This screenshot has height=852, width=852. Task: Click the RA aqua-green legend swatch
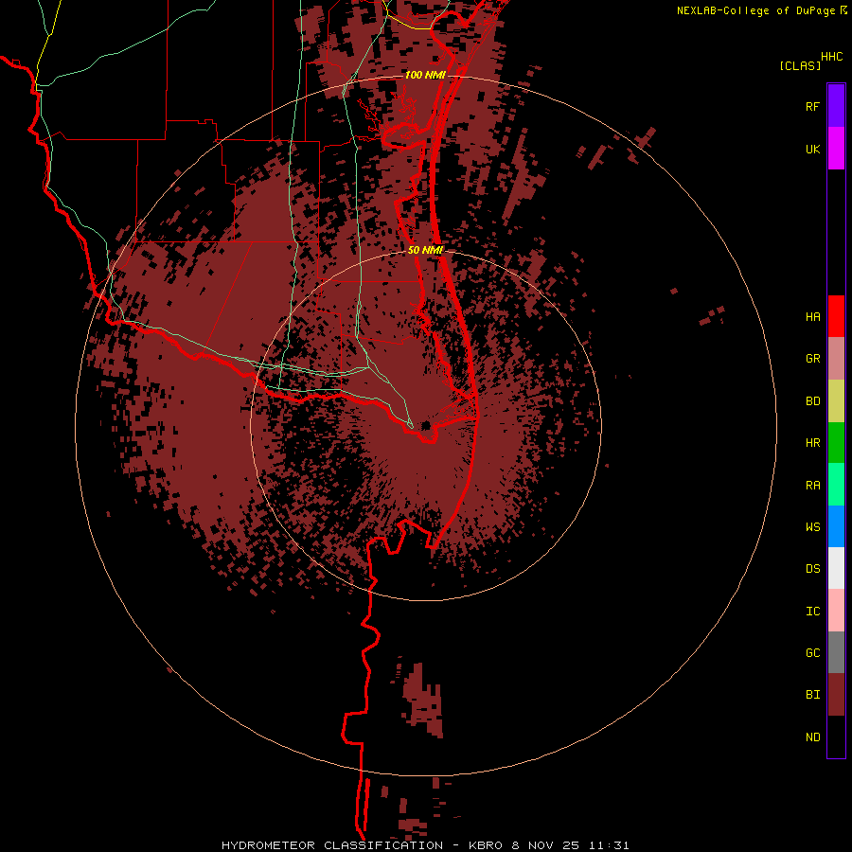click(836, 485)
